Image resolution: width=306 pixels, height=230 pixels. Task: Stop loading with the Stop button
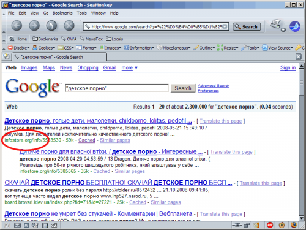69,26
